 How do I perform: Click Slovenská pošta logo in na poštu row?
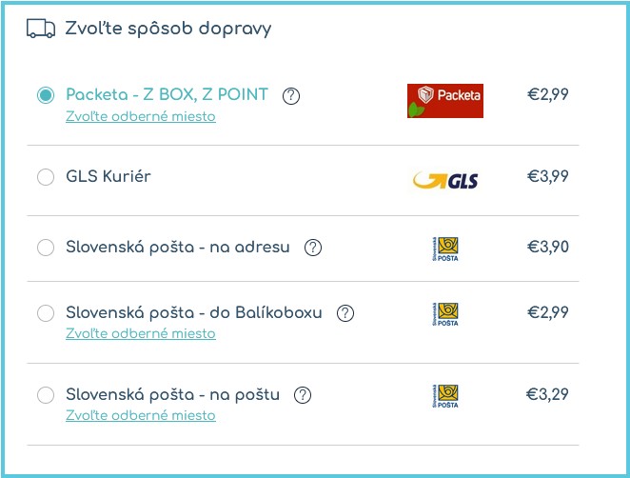pyautogui.click(x=444, y=396)
